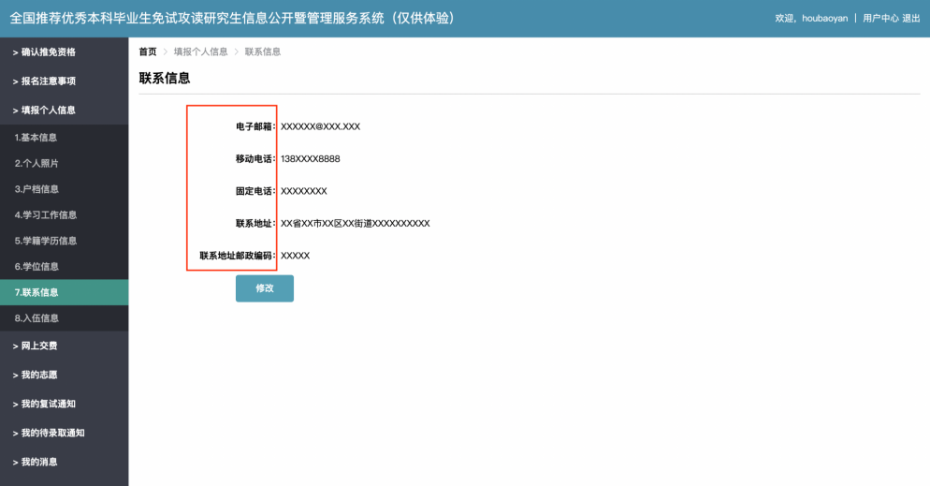Screen dimensions: 930x486
Task: Click the email value XXXXXX@XXX.XXX
Action: [320, 126]
